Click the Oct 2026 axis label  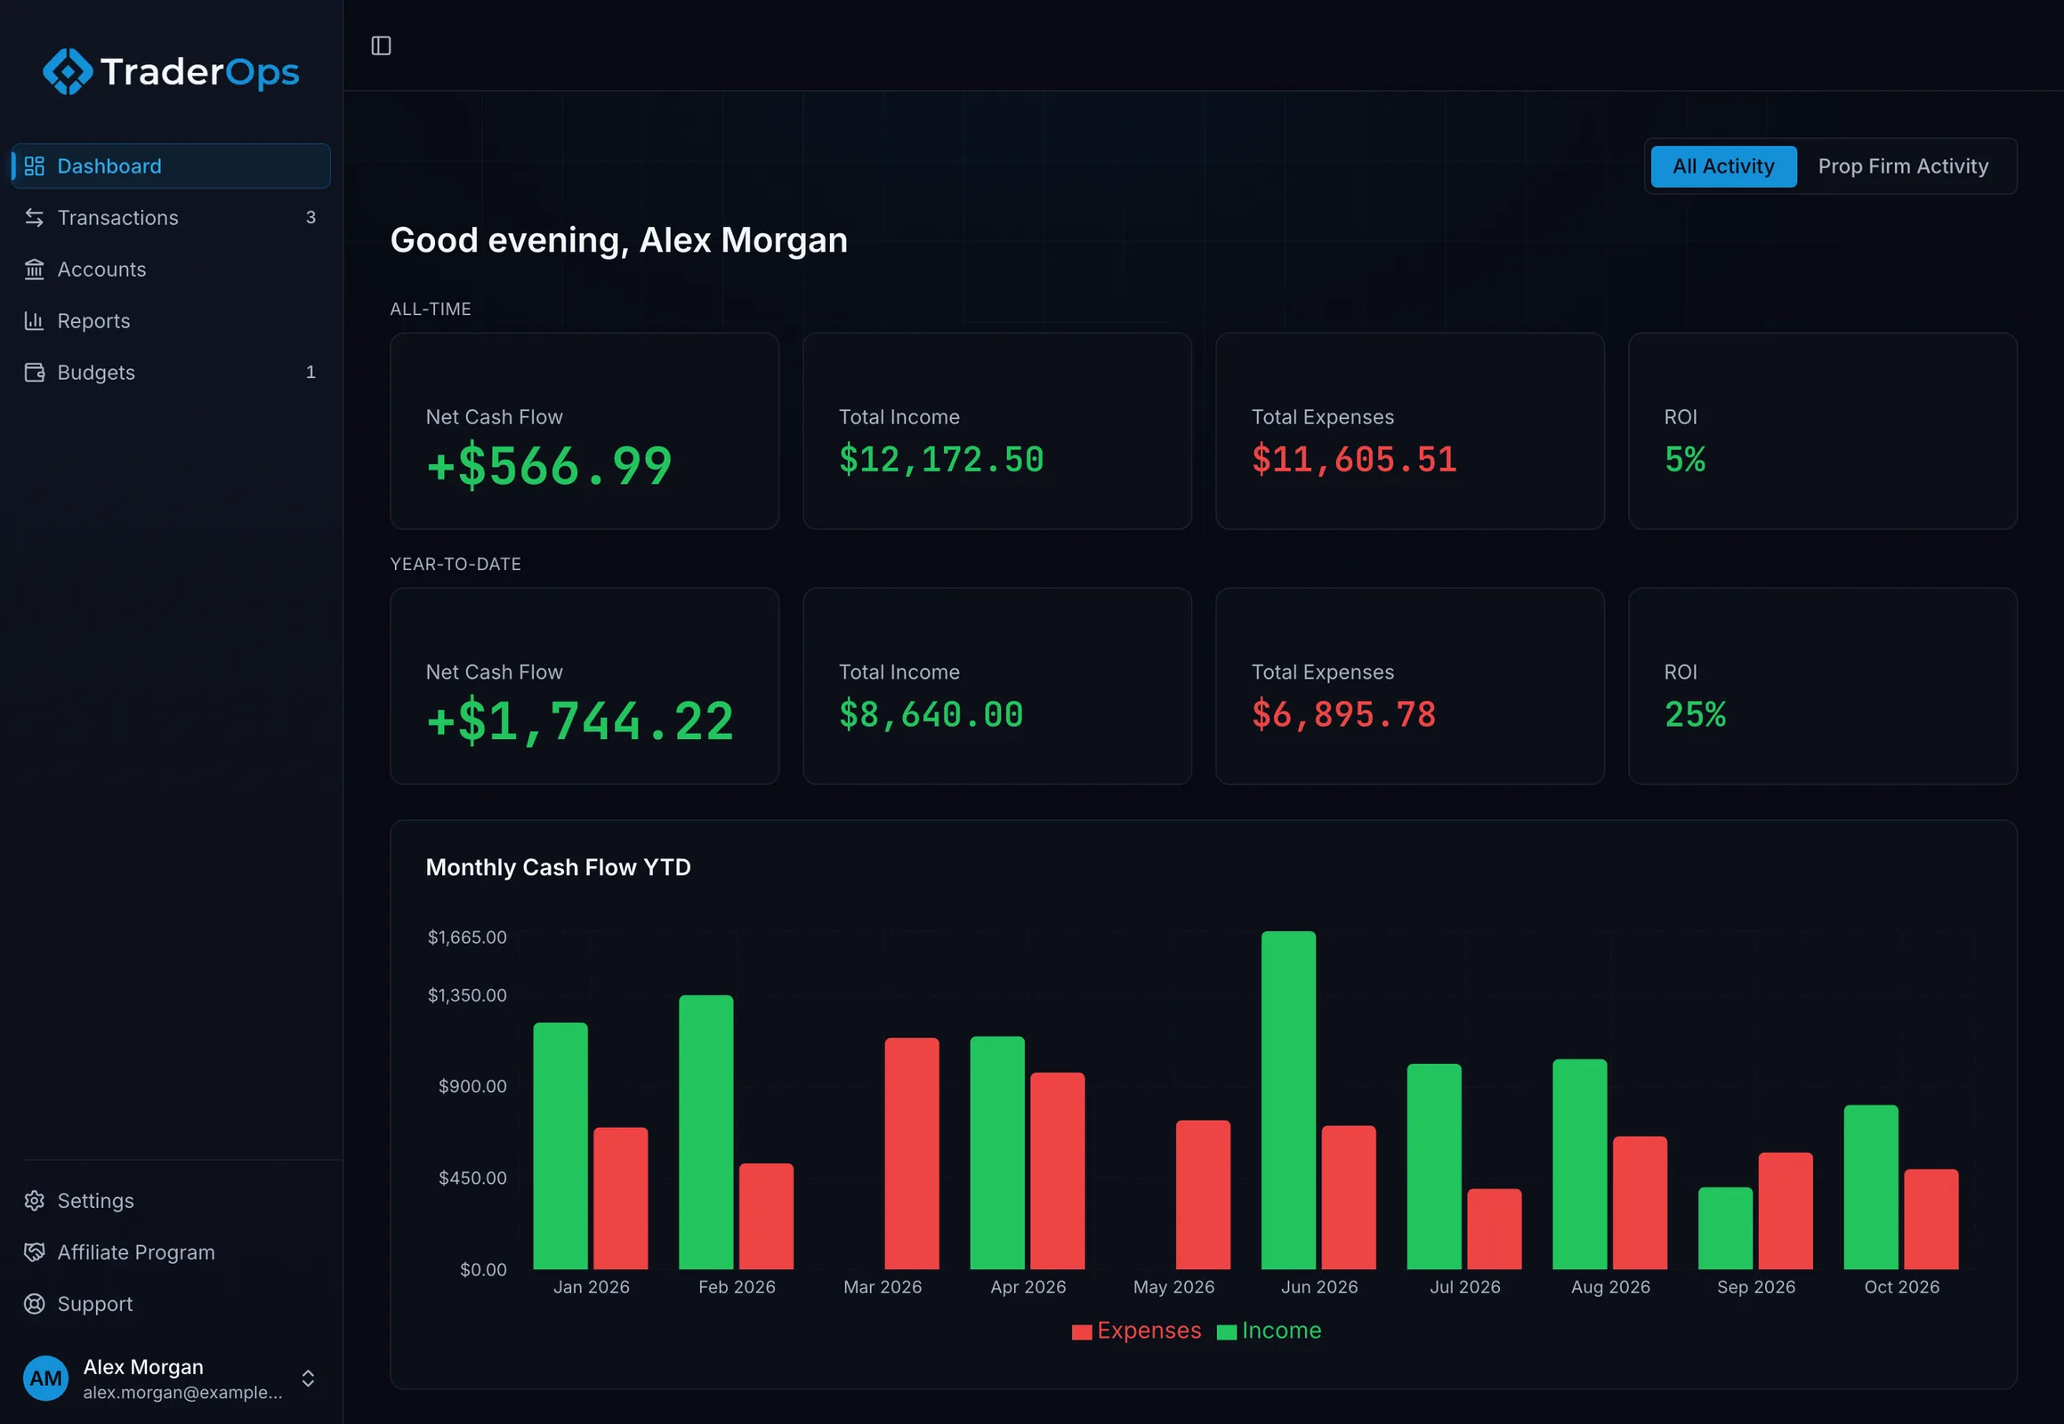pos(1901,1287)
